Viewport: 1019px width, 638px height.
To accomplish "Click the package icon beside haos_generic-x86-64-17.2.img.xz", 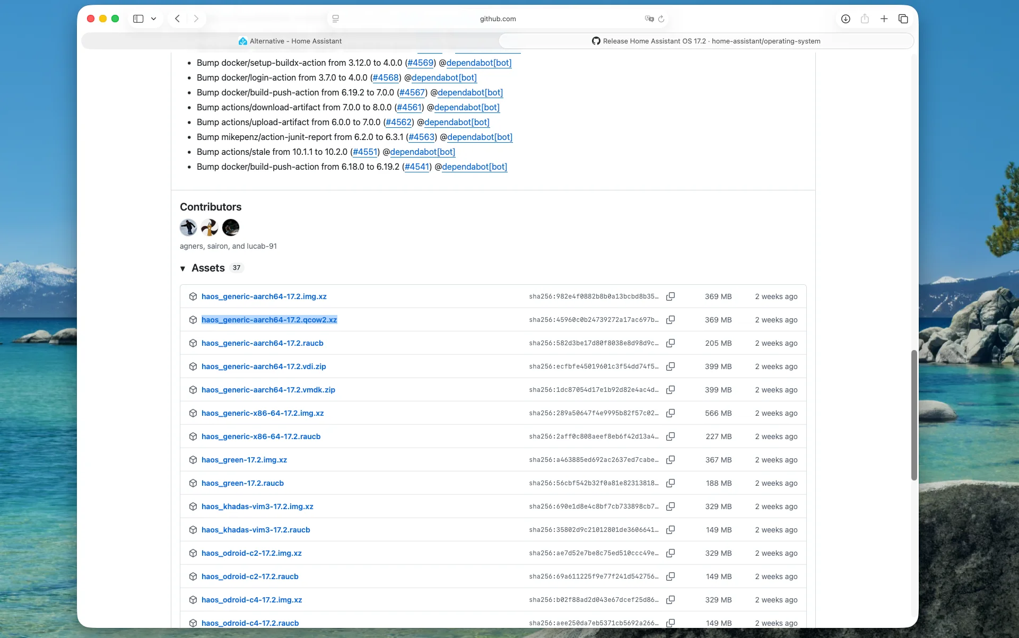I will (193, 413).
